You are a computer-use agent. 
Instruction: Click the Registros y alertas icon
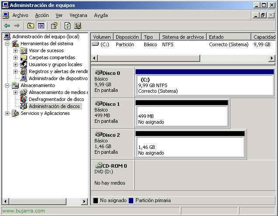point(24,71)
